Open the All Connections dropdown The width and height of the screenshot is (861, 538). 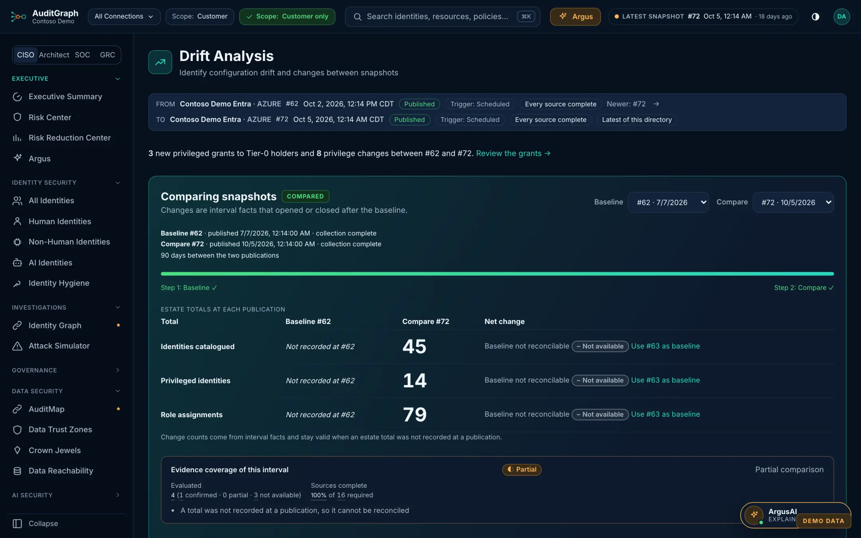(124, 16)
